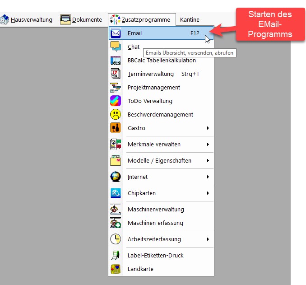Image resolution: width=306 pixels, height=285 pixels.
Task: Select Maschinen erfassung
Action: (x=161, y=223)
